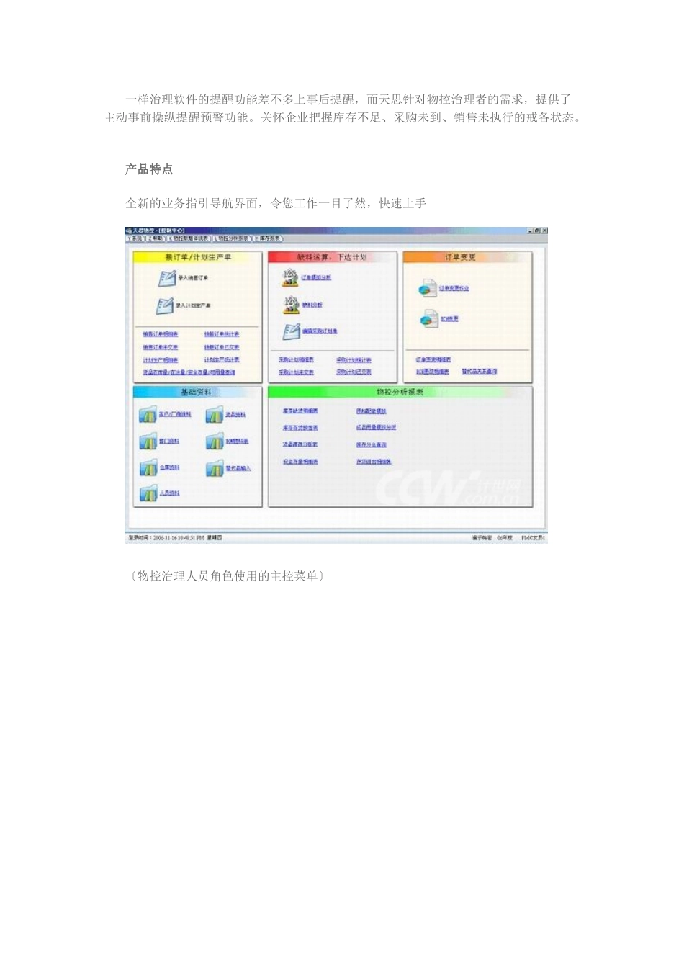
Task: Open the 采购计划明细表 link
Action: tap(297, 360)
